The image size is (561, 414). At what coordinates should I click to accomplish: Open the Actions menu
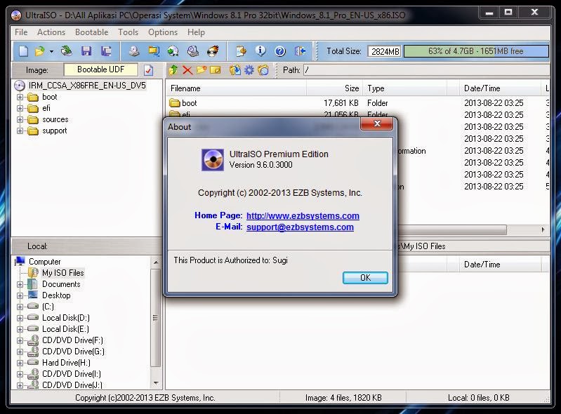tap(51, 32)
